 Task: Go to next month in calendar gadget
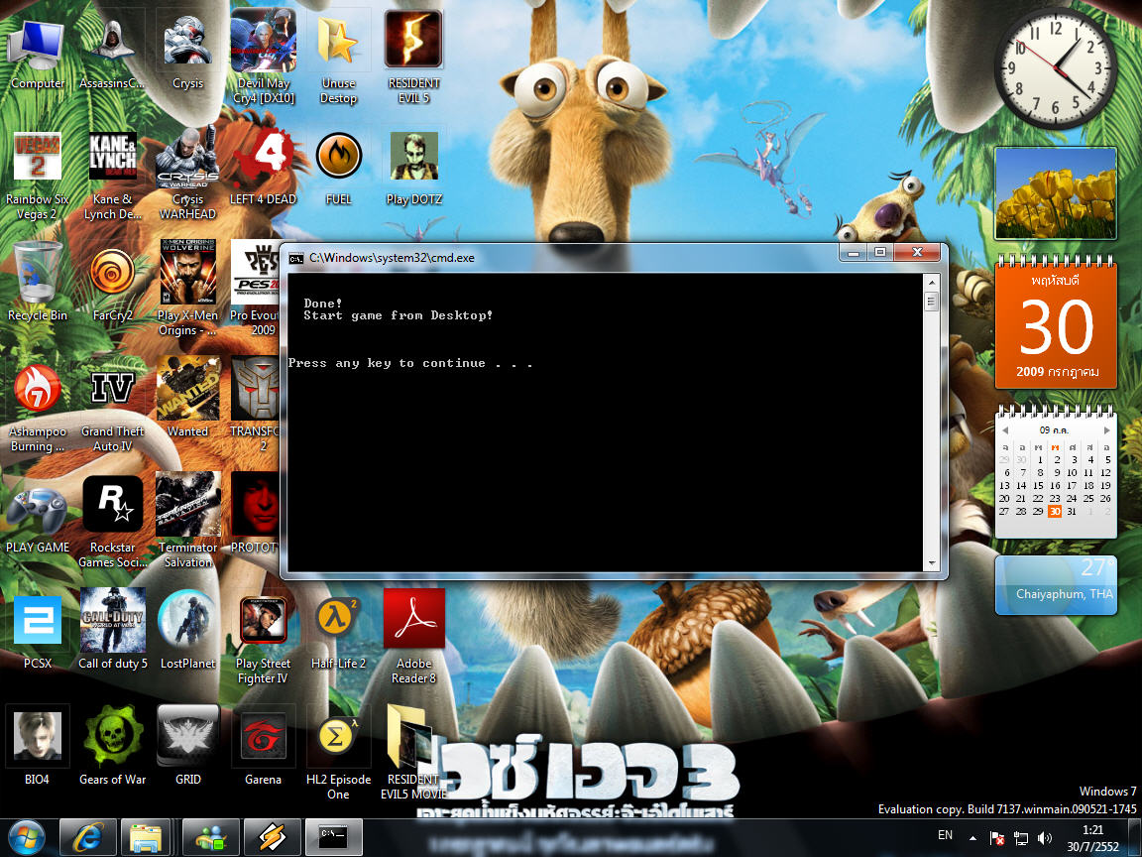click(x=1107, y=429)
